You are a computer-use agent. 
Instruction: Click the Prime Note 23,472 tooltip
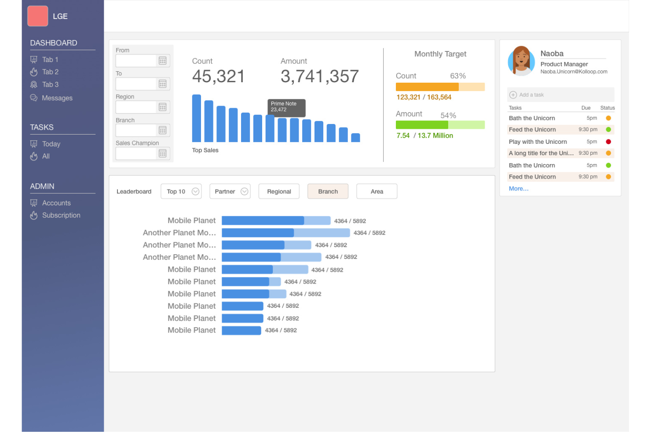coord(286,107)
